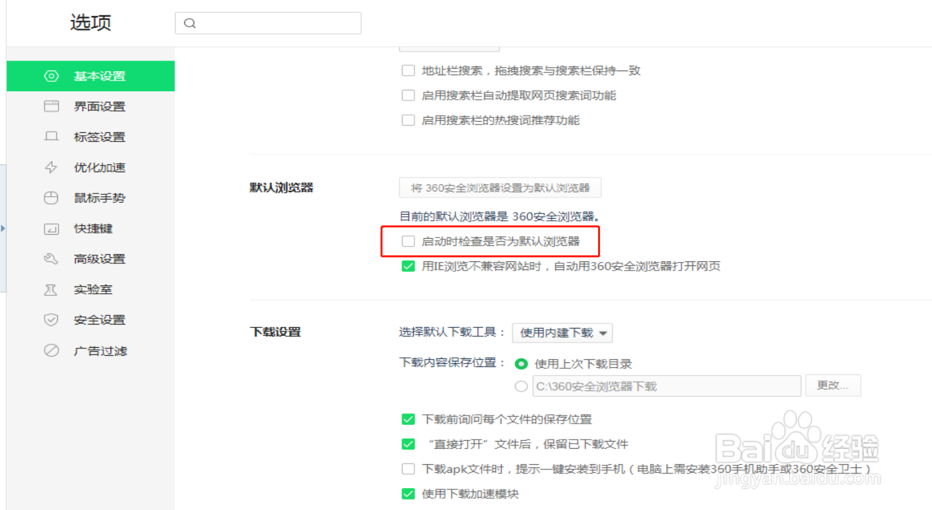Click the C:\360安全浏览器下载 path field
Screen dimensions: 932x510
[667, 386]
